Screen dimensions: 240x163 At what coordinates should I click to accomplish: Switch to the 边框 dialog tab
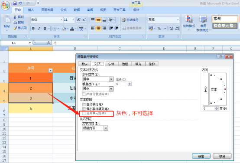[125, 64]
